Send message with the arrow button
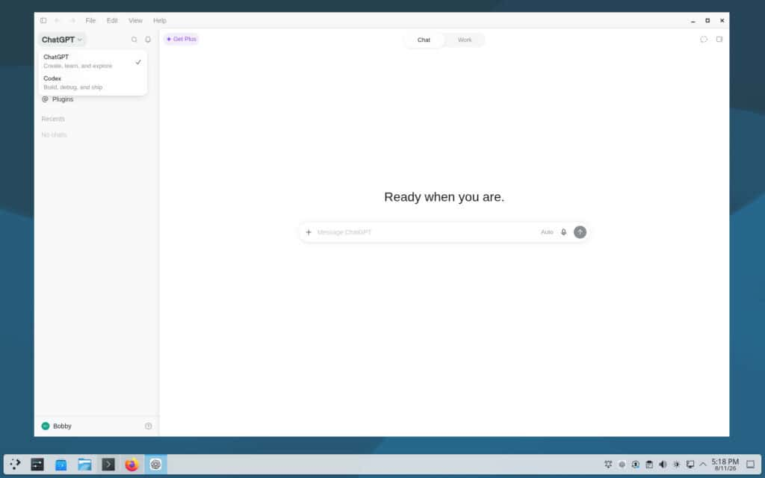 [580, 232]
